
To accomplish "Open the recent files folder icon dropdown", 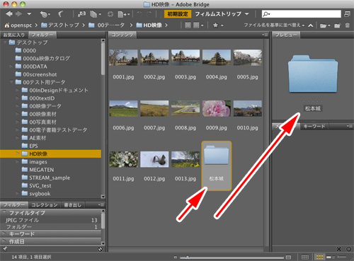I will (325, 25).
